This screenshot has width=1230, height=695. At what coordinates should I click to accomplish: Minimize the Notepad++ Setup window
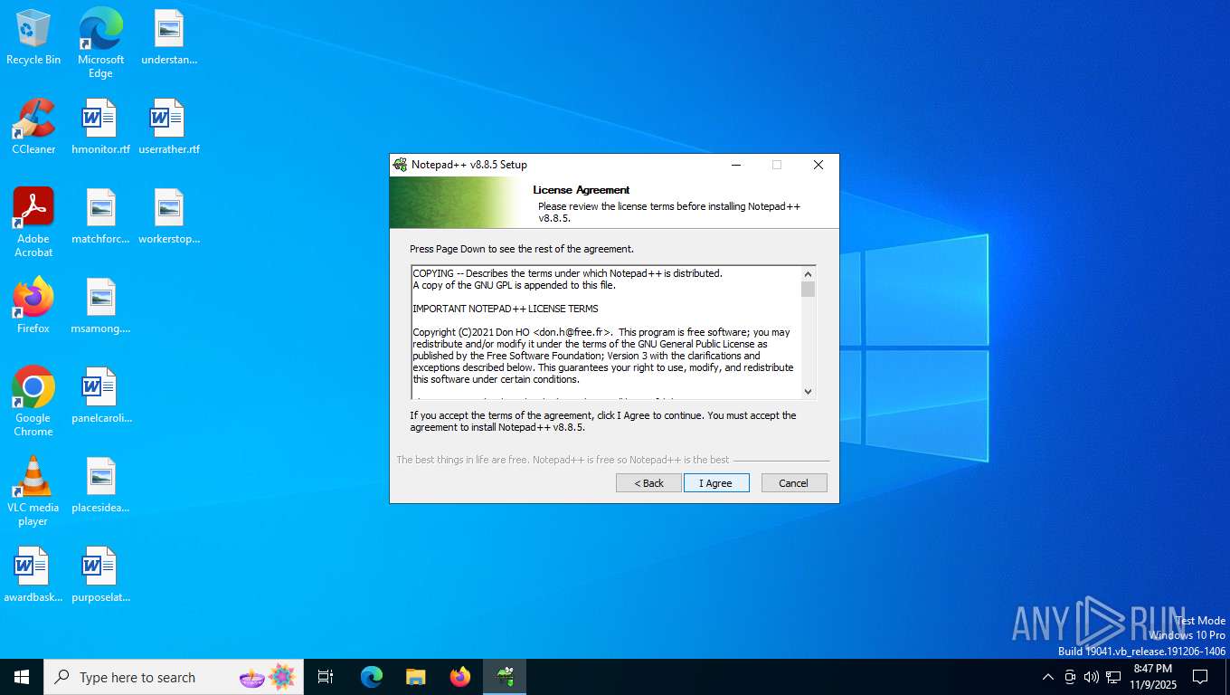click(x=735, y=165)
